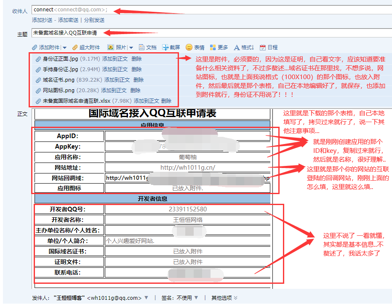Open attachment 网站图标.png
This screenshot has width=392, height=304.
59,91
